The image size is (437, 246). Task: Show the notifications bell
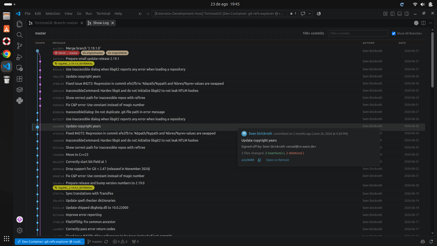pos(431,242)
